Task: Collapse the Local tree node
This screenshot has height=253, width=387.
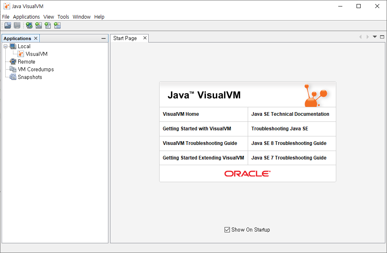Action: (x=5, y=46)
